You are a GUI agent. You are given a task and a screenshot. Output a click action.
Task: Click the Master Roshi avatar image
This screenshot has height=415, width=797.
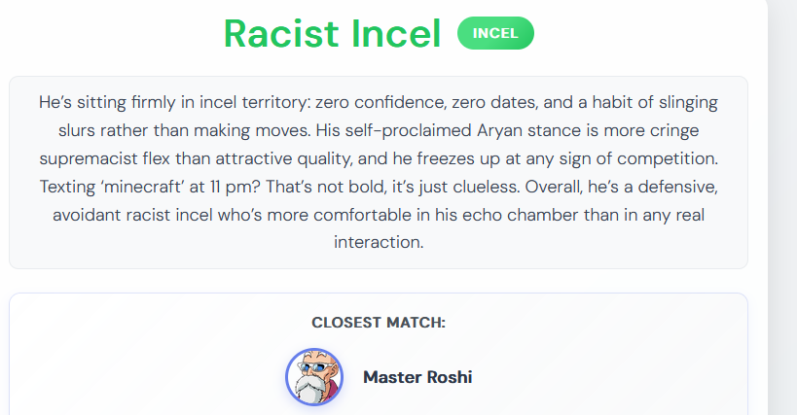pyautogui.click(x=314, y=376)
